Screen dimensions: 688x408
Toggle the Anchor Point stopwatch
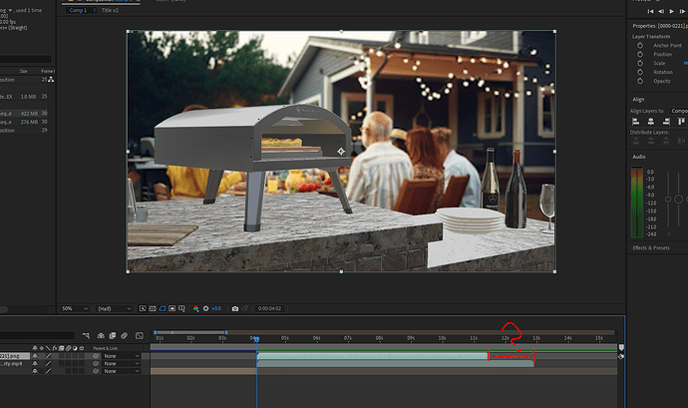[640, 45]
